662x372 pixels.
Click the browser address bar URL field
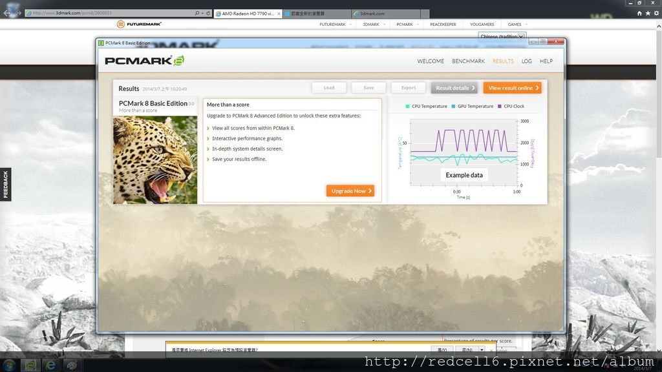point(110,13)
